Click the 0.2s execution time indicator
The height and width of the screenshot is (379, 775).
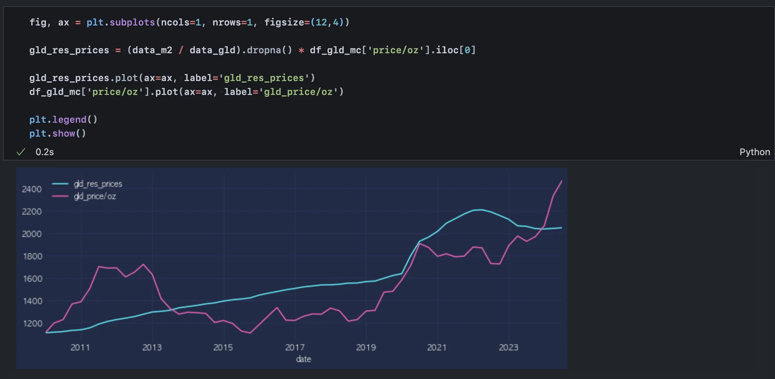45,152
